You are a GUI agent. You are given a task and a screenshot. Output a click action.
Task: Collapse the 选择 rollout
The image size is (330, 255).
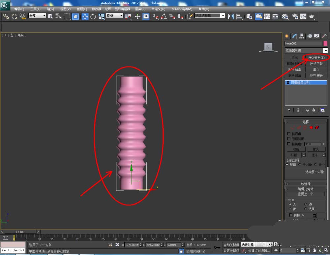click(306, 122)
